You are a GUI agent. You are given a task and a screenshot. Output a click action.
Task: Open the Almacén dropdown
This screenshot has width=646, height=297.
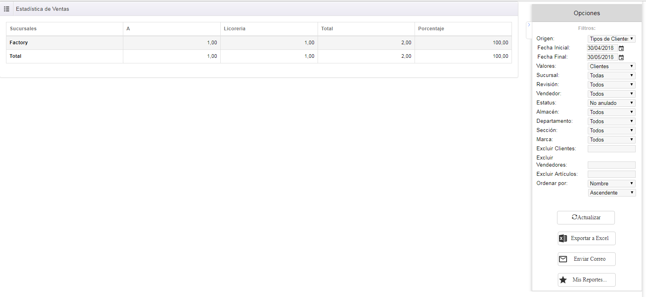click(x=611, y=112)
